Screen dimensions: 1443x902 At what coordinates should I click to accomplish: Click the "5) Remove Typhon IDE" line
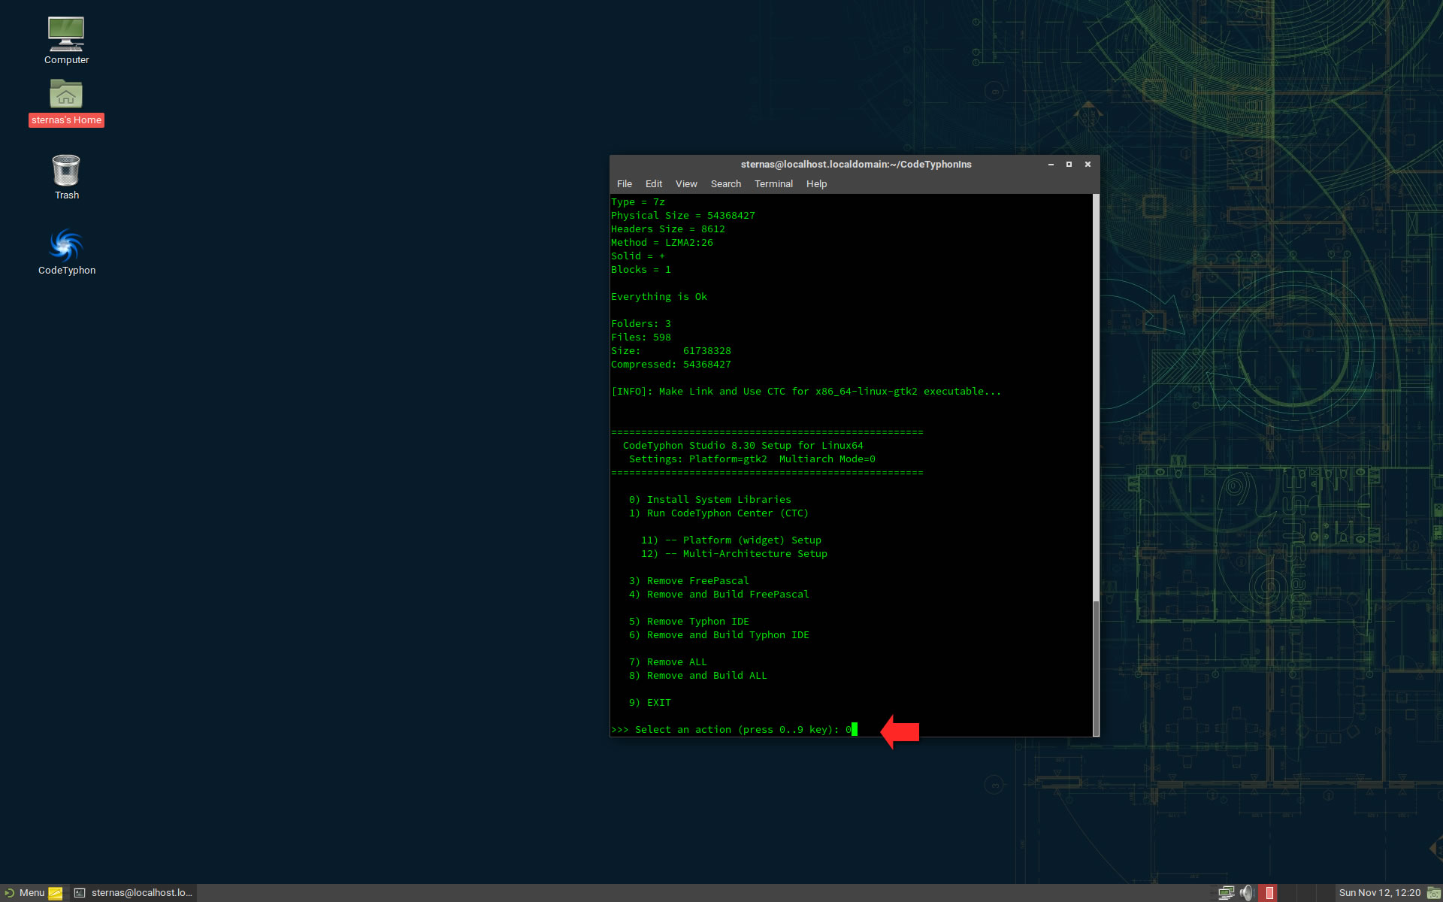(688, 622)
